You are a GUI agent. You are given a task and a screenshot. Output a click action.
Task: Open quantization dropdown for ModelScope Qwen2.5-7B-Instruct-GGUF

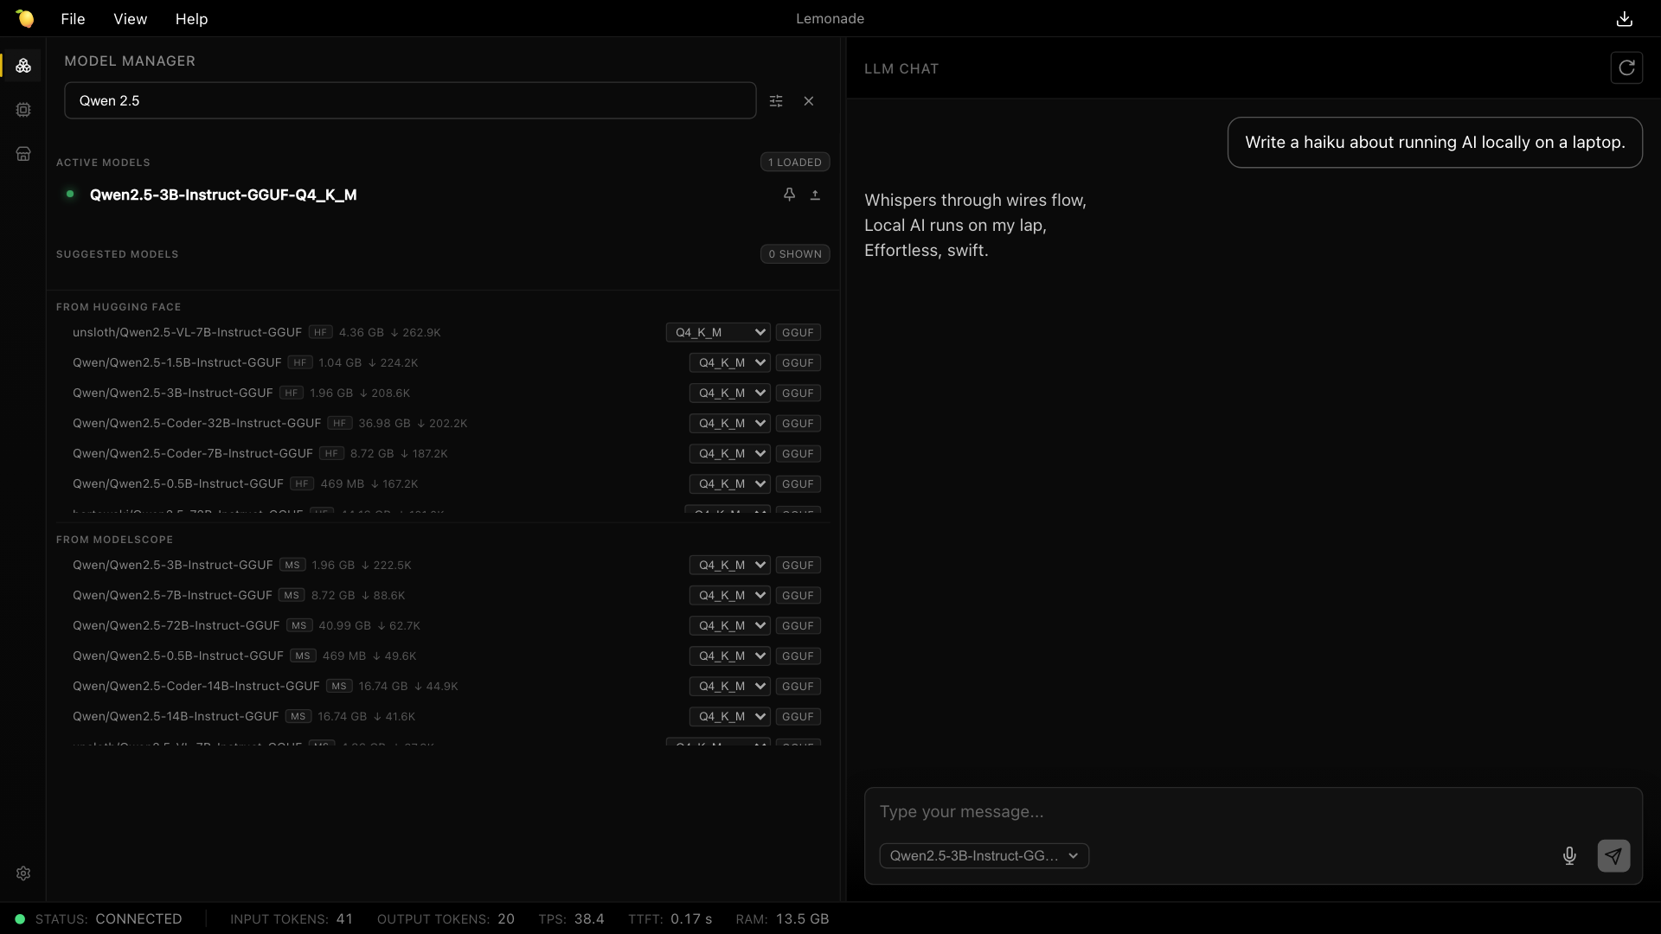coord(729,595)
